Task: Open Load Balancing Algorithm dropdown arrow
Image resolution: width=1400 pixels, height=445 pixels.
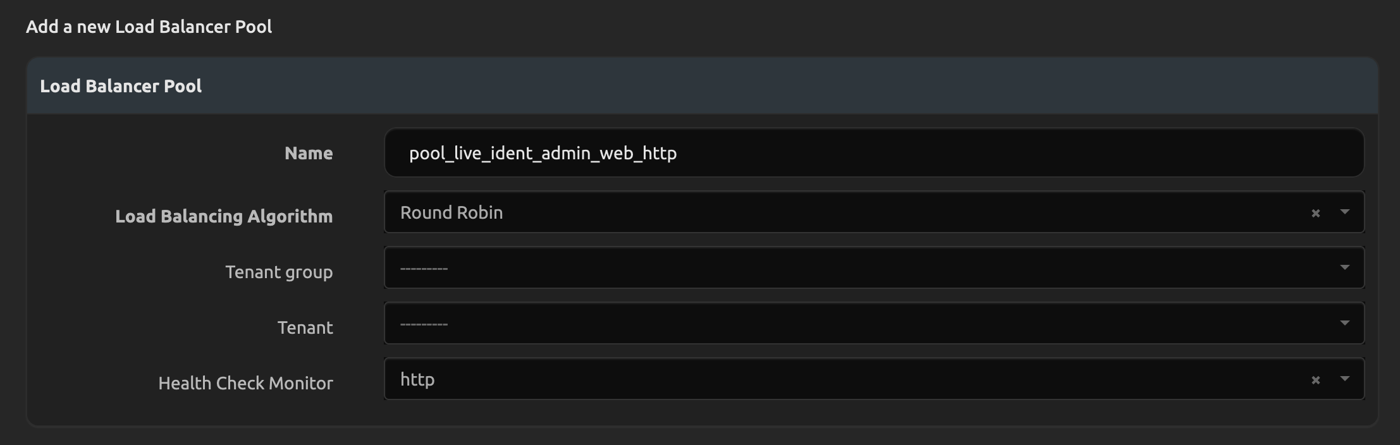Action: (x=1344, y=212)
